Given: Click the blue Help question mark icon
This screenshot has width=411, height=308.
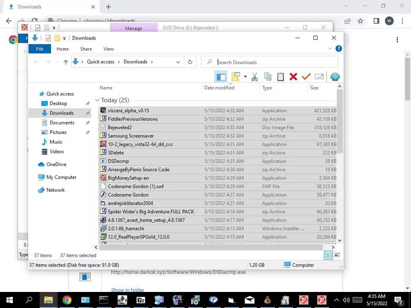Looking at the screenshot, I should pyautogui.click(x=339, y=49).
